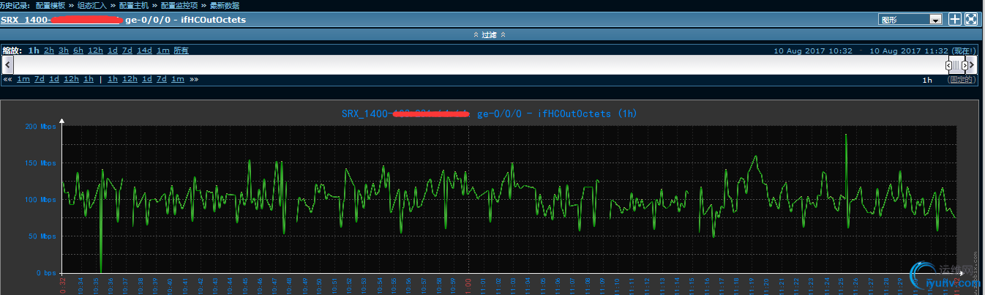Click the 1h period length label near 固定的

[927, 79]
